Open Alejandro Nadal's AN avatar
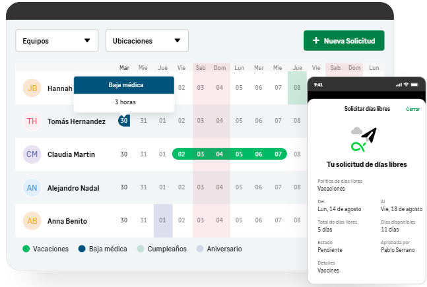The width and height of the screenshot is (427, 287). pyautogui.click(x=32, y=188)
